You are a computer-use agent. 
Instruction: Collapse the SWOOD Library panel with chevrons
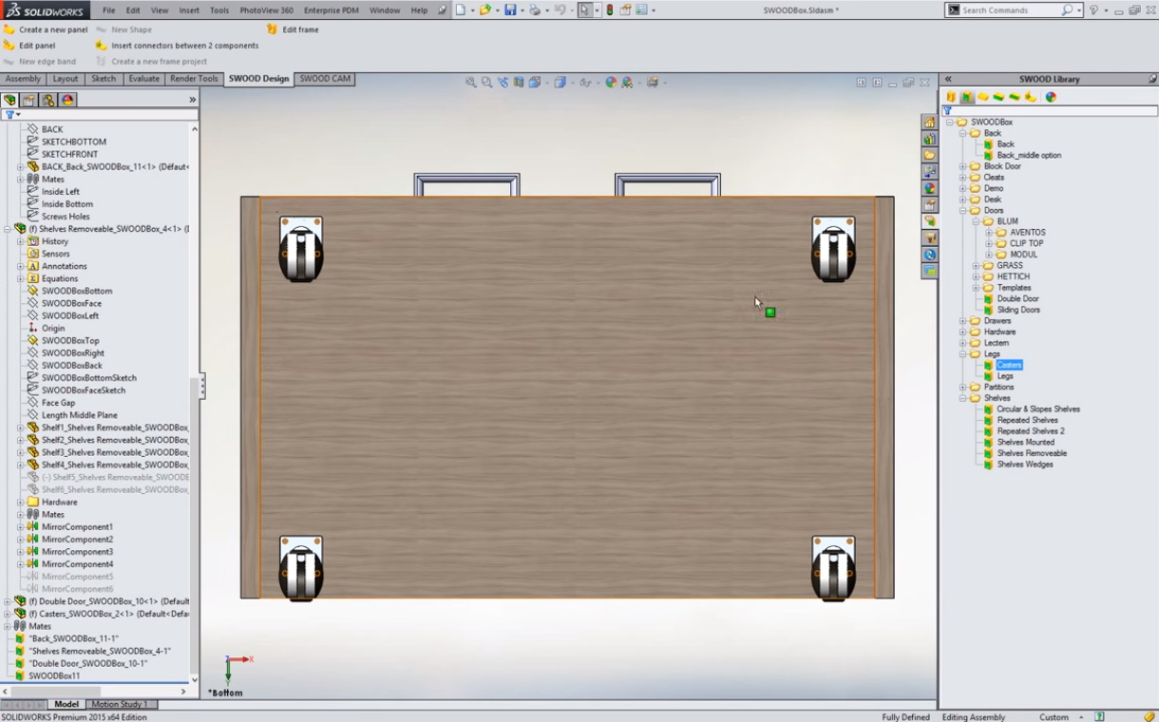point(948,79)
